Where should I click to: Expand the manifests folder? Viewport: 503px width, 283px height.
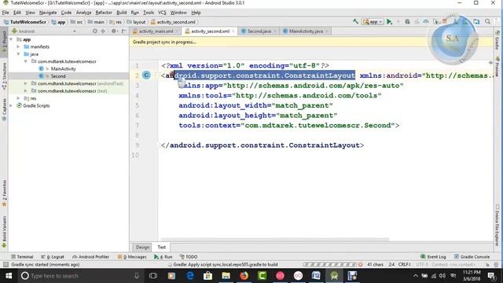(19, 46)
